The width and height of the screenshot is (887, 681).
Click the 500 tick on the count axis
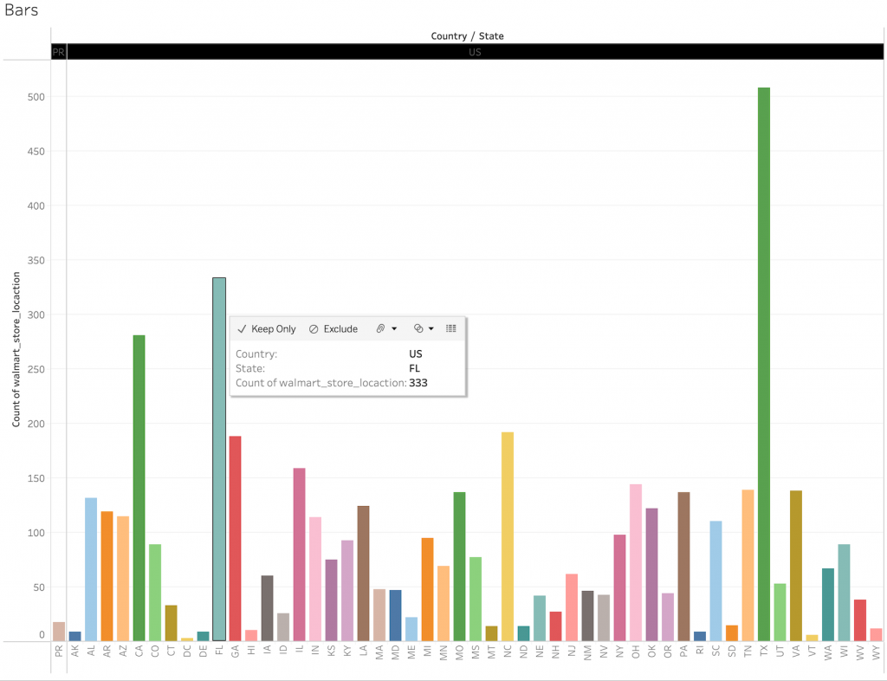(36, 97)
